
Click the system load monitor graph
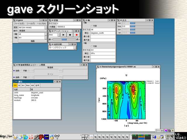(x=141, y=137)
